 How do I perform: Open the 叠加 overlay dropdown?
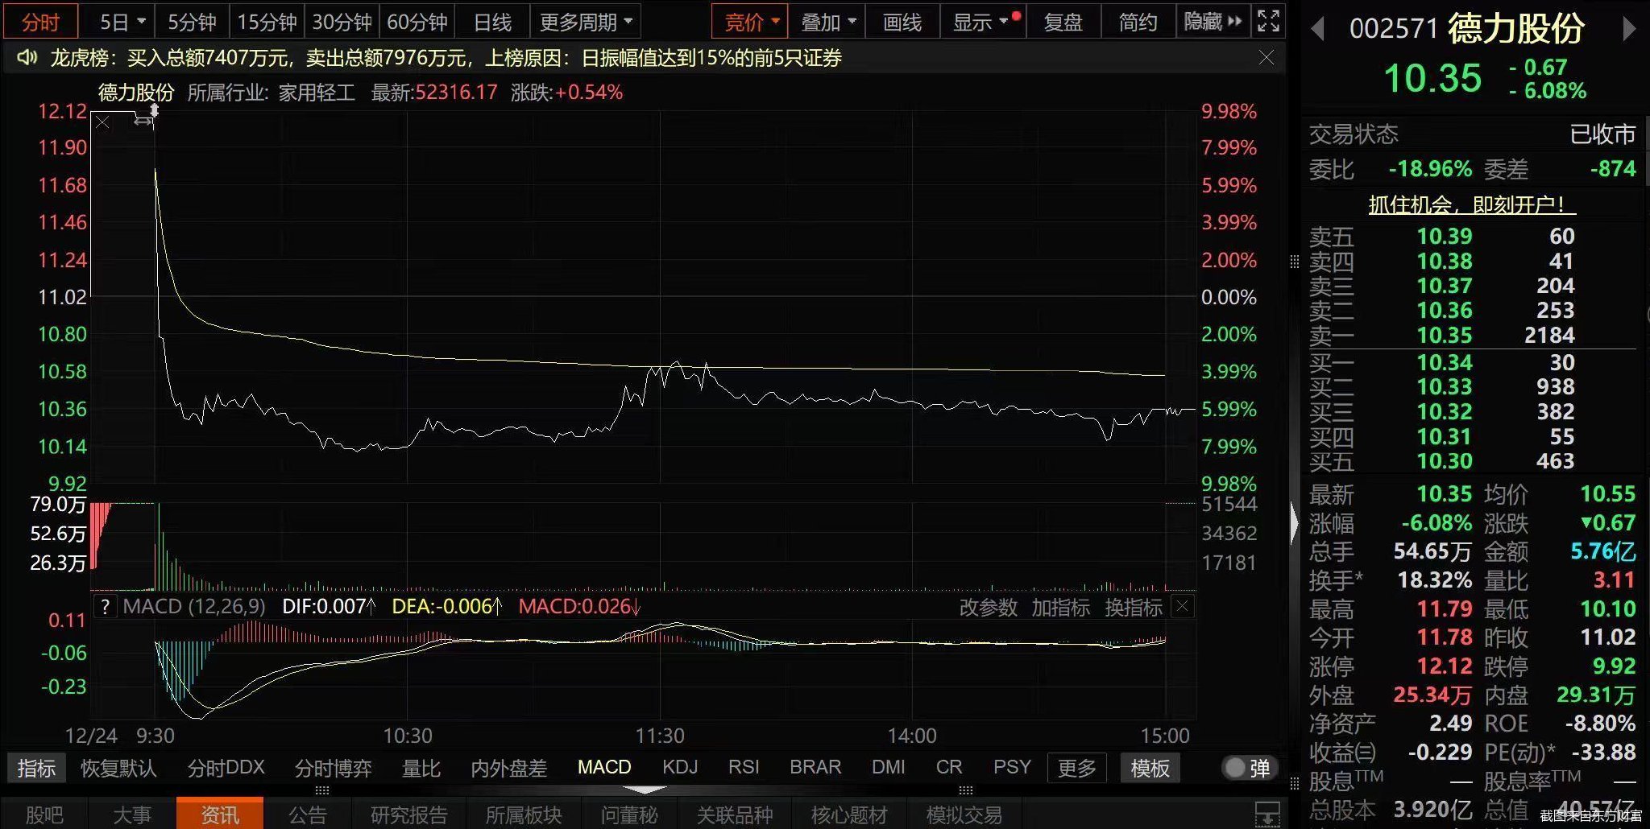(827, 22)
